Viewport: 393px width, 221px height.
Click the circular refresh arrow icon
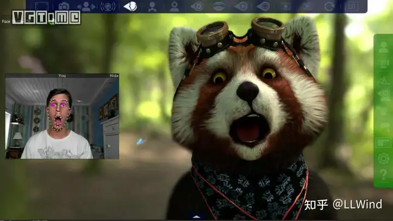(x=329, y=7)
